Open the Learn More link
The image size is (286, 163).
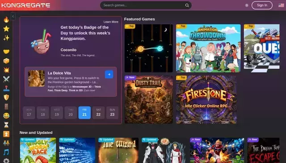coord(111,22)
